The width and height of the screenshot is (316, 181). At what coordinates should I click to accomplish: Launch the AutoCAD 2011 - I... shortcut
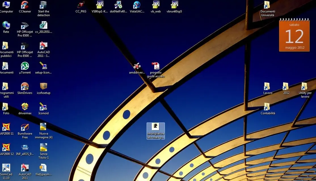43,49
